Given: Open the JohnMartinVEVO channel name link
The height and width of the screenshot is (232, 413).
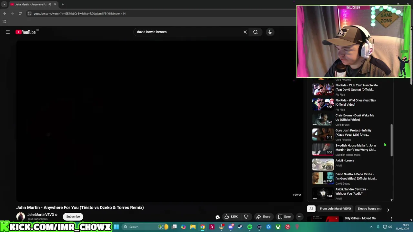Looking at the screenshot, I should [41, 215].
